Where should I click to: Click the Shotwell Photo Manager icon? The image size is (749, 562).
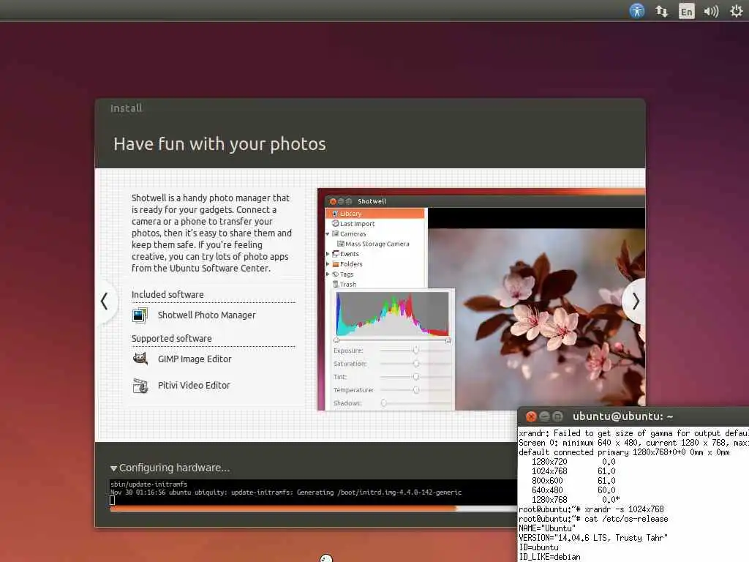pyautogui.click(x=140, y=315)
